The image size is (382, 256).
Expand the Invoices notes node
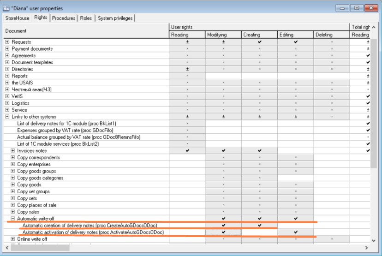[x=13, y=151]
